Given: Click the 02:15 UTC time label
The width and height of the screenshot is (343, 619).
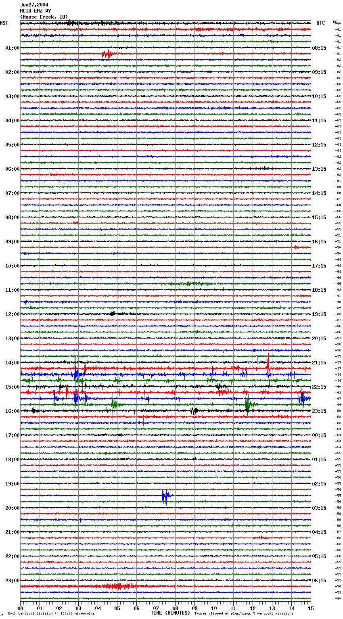Looking at the screenshot, I should click(319, 484).
